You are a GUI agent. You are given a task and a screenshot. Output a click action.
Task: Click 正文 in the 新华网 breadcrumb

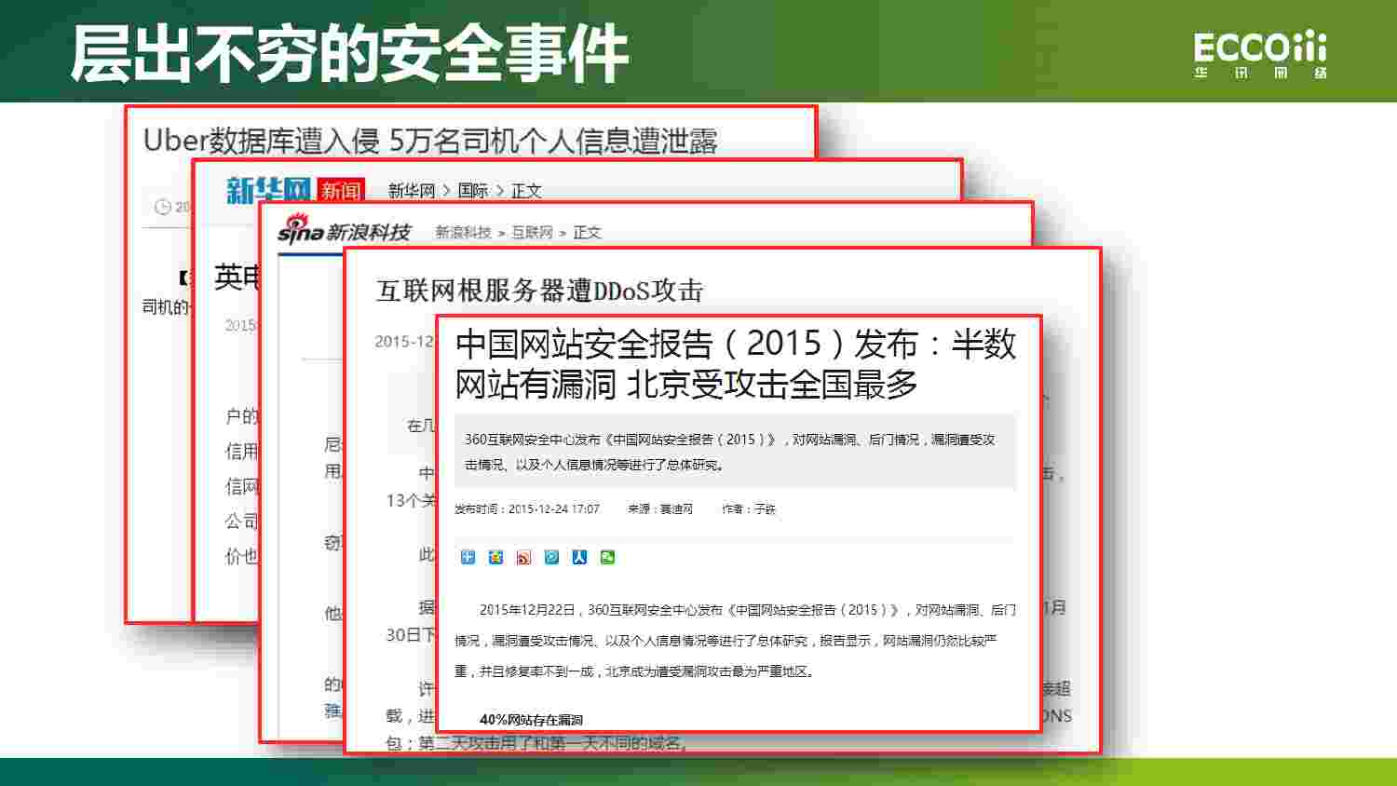[526, 190]
